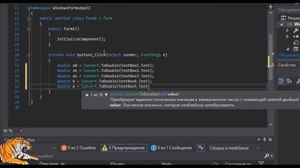Close the Error List panel
Viewport: 300px width, 168px height.
click(270, 140)
